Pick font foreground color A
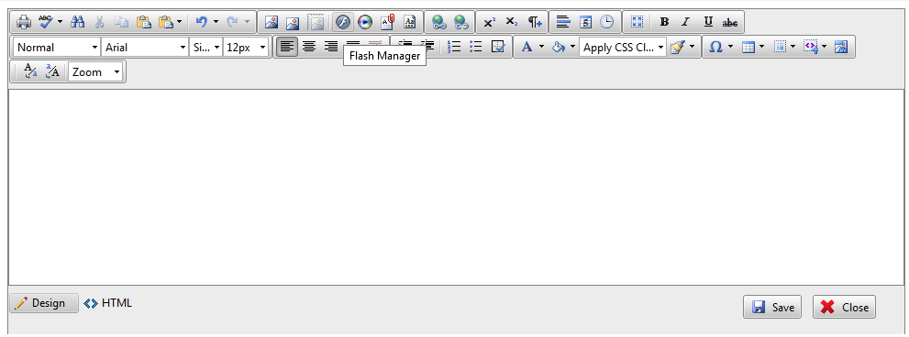Image resolution: width=909 pixels, height=337 pixels. pyautogui.click(x=527, y=48)
